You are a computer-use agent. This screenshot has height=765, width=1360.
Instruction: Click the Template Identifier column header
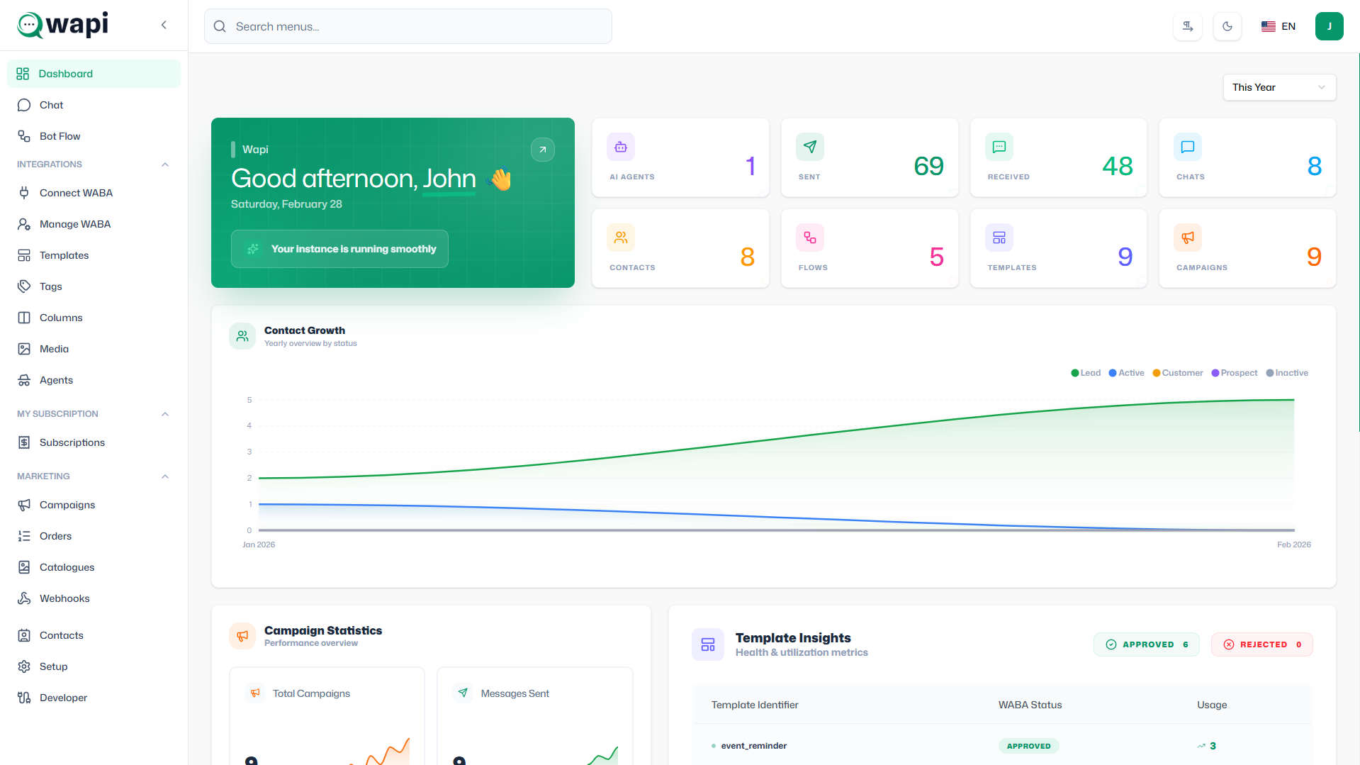[x=755, y=705]
